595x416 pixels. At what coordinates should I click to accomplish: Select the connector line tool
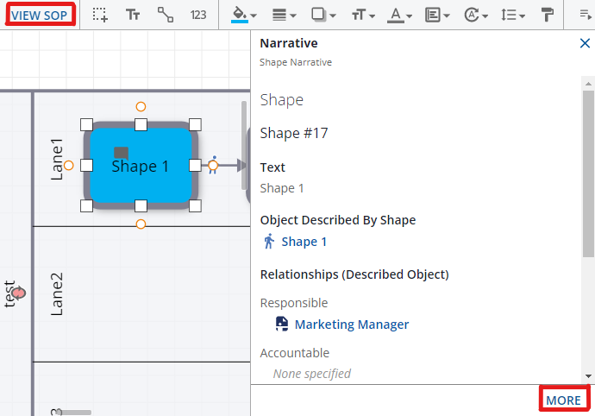(165, 15)
